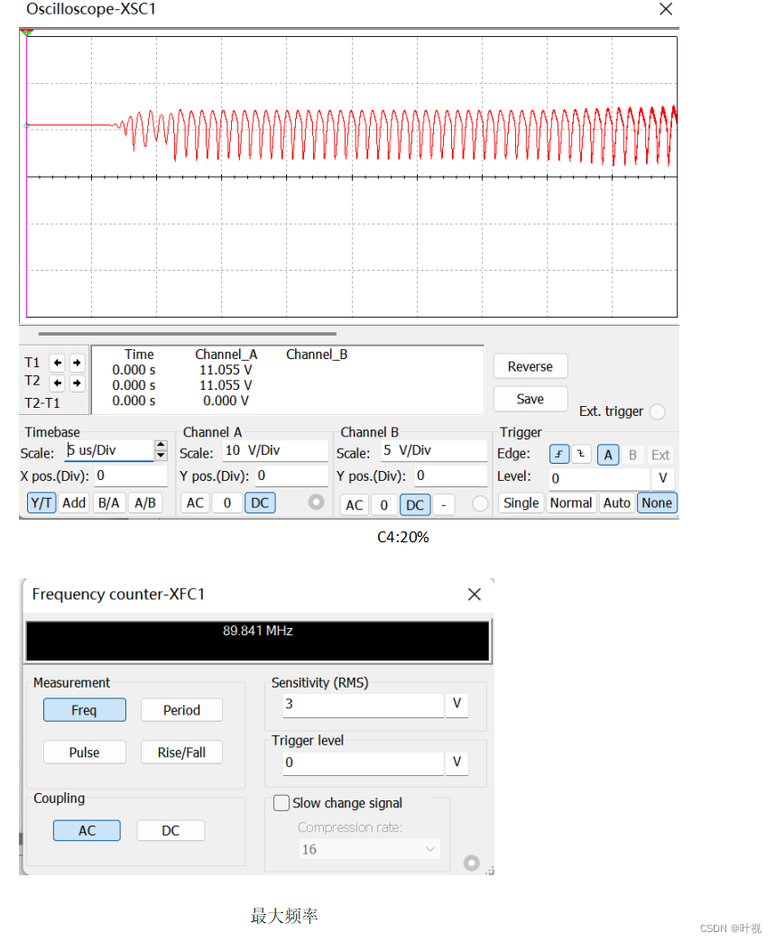Set trigger type to Single
This screenshot has height=942, width=775.
(x=521, y=503)
